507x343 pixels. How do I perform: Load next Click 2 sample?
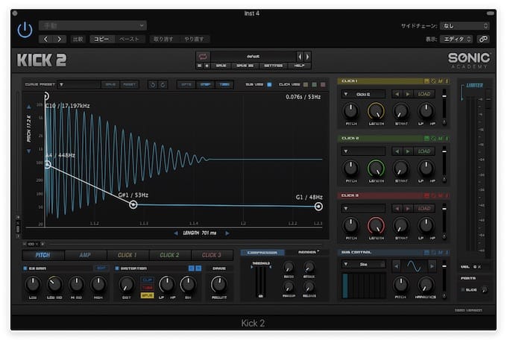point(408,151)
